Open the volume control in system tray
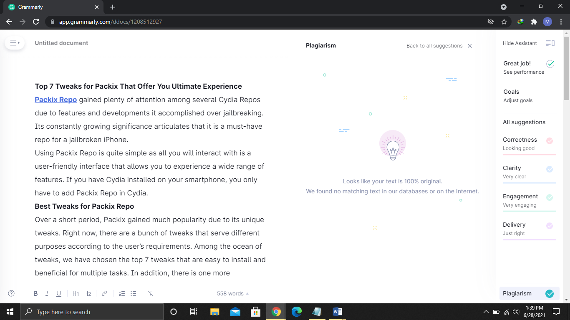 click(x=516, y=312)
